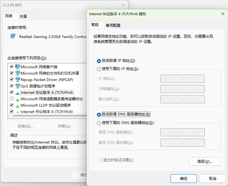Uncheck the Internet 协议版本 4 checkbox
228x186 pixels.
pyautogui.click(x=12, y=93)
